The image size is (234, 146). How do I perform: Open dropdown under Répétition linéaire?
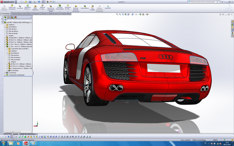point(28,11)
